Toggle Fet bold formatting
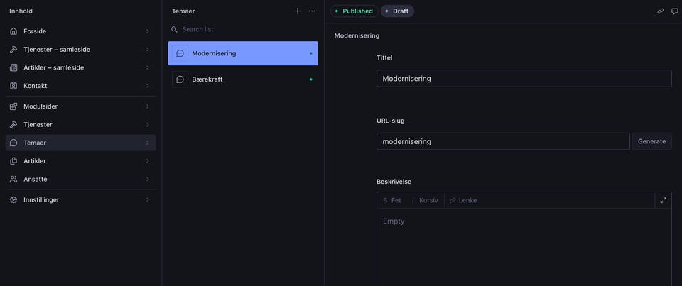Image resolution: width=682 pixels, height=286 pixels. coord(392,200)
